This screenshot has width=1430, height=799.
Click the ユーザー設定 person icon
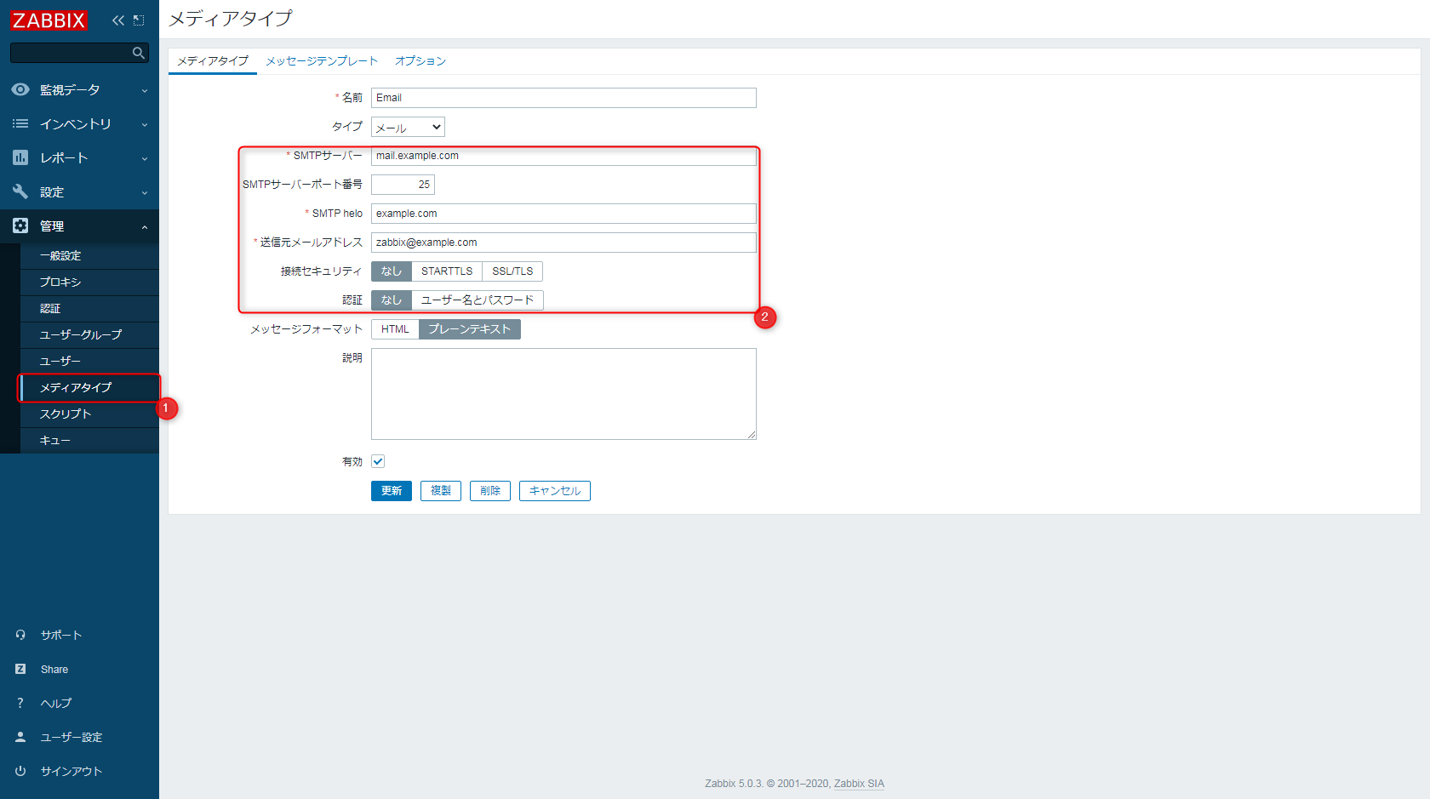[x=20, y=737]
